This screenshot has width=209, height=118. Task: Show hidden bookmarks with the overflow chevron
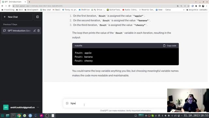(184, 10)
